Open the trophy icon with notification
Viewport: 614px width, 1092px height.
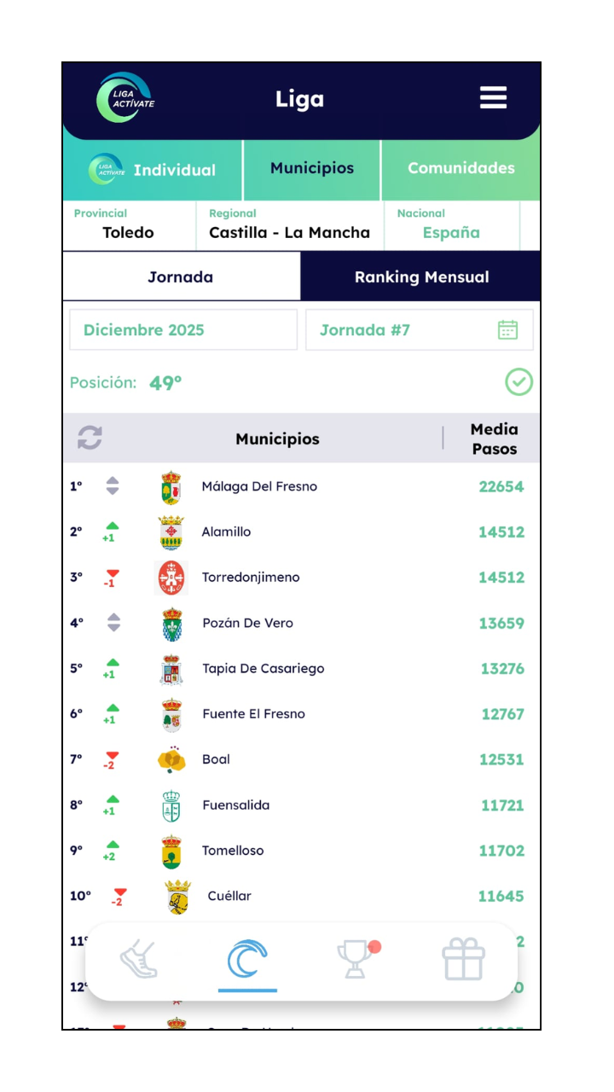click(x=356, y=959)
